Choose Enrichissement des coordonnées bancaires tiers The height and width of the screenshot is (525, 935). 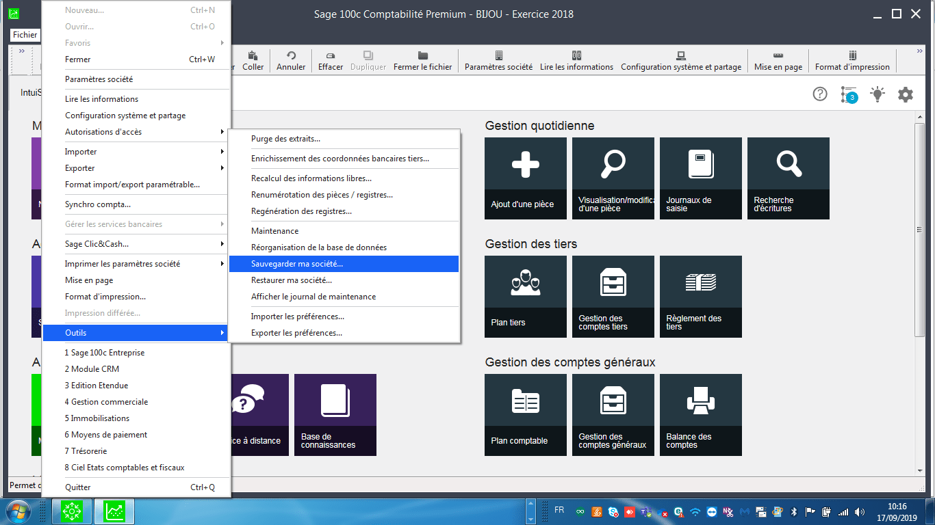[x=344, y=159]
